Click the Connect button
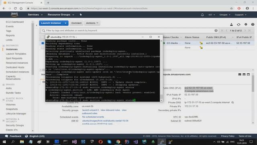 point(76,23)
